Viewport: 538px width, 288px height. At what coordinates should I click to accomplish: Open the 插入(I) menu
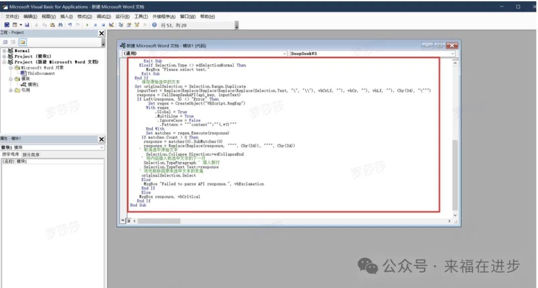pos(66,16)
